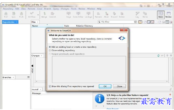Close the Files tab
174x110 pixels.
point(38,22)
